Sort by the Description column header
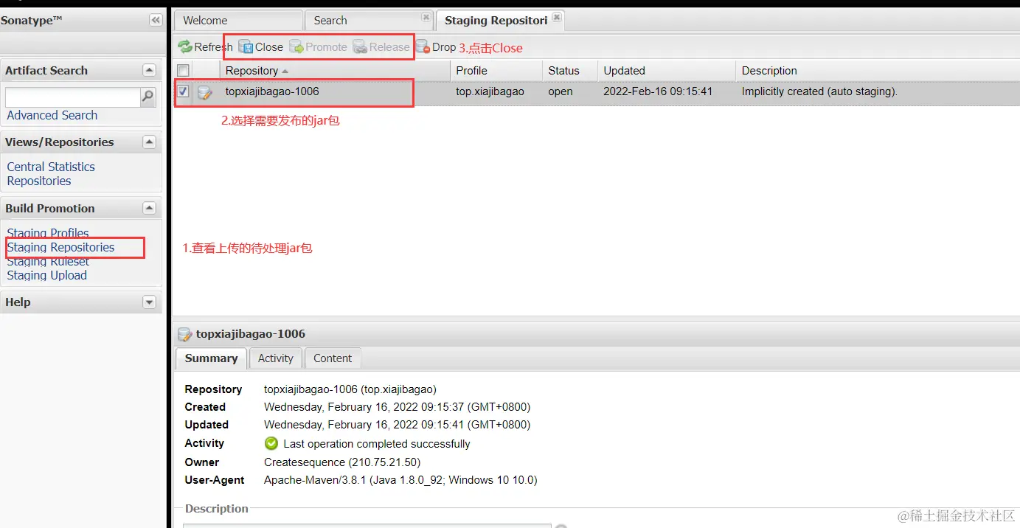Image resolution: width=1020 pixels, height=528 pixels. click(x=878, y=71)
